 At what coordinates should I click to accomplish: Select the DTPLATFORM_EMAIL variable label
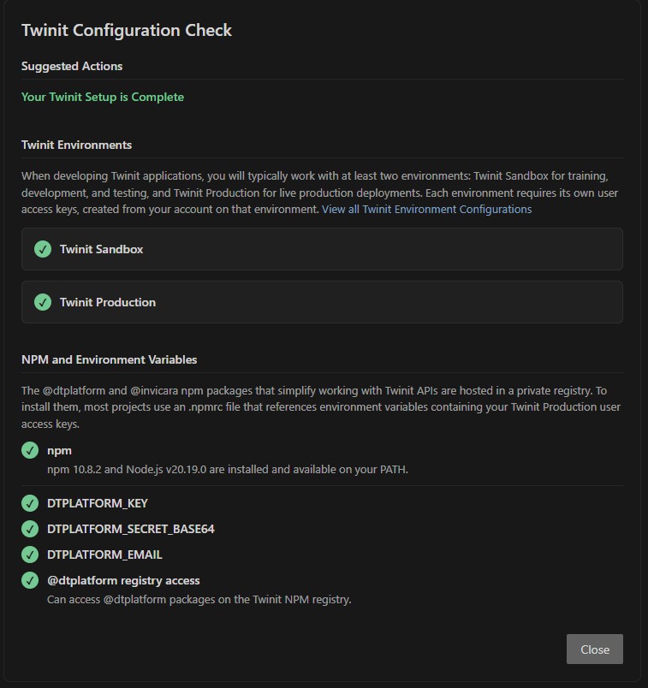104,555
